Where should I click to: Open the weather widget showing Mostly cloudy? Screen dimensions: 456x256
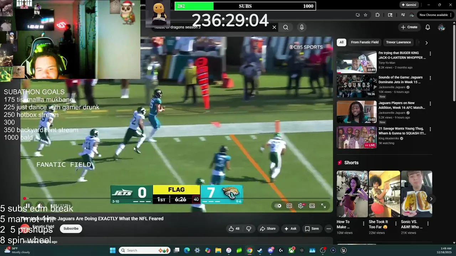pyautogui.click(x=17, y=250)
